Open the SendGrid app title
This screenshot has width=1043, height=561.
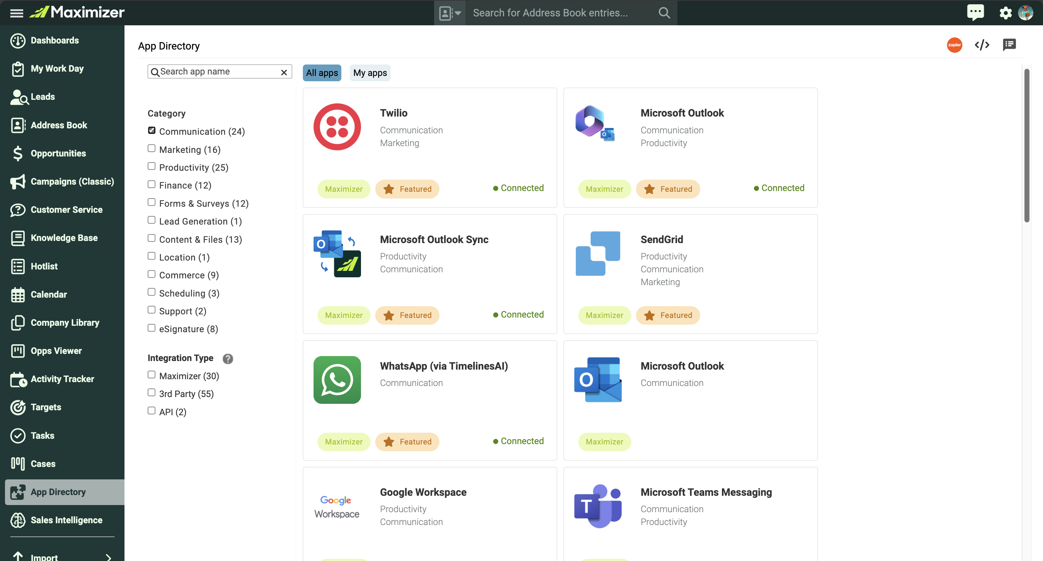pyautogui.click(x=662, y=240)
